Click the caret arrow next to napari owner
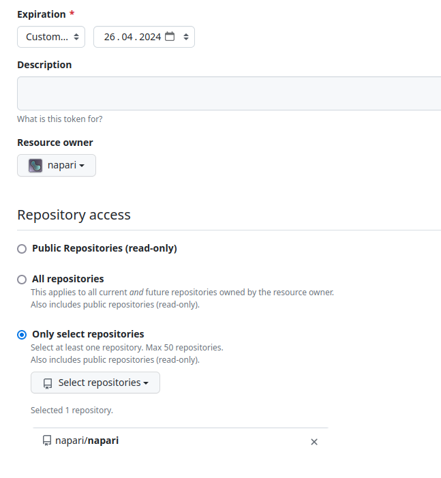 click(82, 166)
